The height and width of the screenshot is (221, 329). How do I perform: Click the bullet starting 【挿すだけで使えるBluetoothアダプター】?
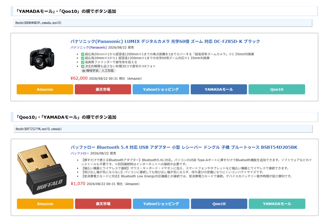[197, 162]
